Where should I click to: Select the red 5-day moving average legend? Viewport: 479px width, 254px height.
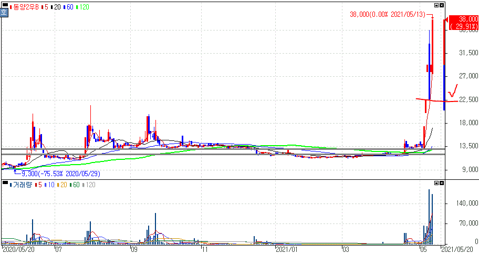[x=45, y=7]
